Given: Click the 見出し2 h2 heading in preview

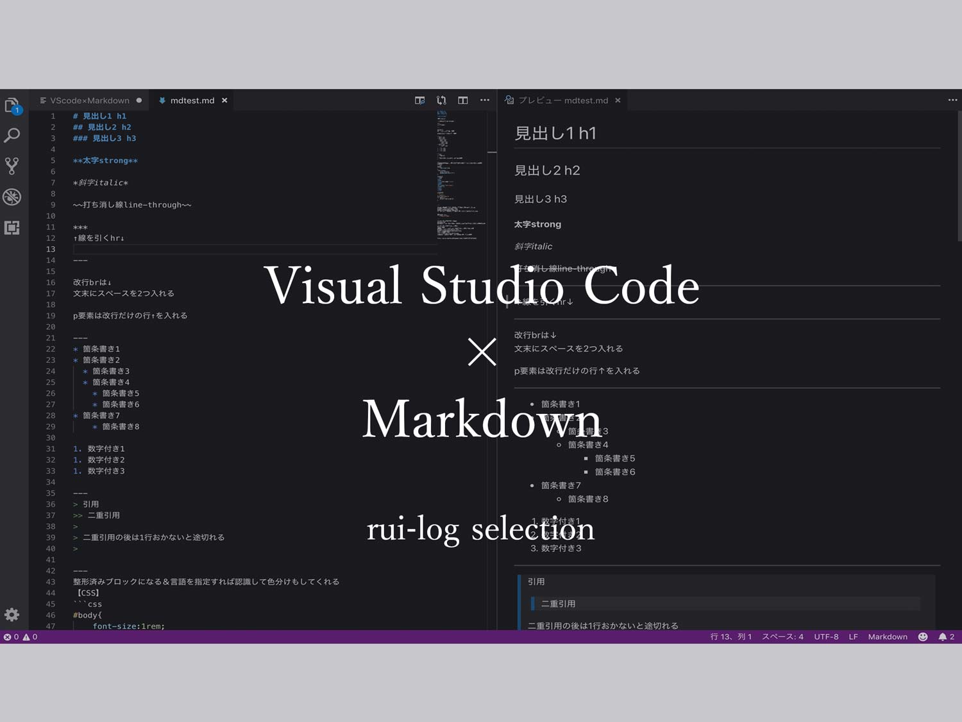Looking at the screenshot, I should 547,170.
